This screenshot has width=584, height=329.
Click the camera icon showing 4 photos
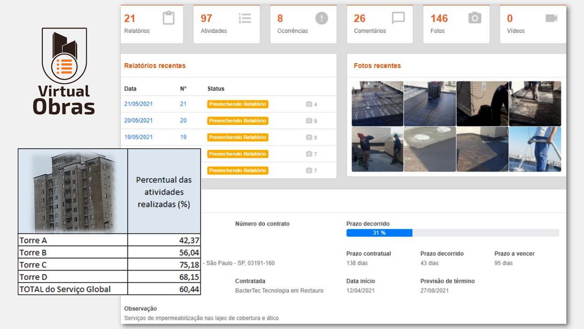[x=309, y=104]
